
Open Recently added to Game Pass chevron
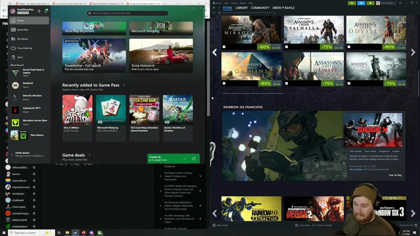124,85
